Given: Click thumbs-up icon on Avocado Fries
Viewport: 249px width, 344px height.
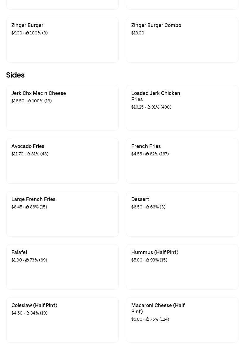Looking at the screenshot, I should pos(28,154).
